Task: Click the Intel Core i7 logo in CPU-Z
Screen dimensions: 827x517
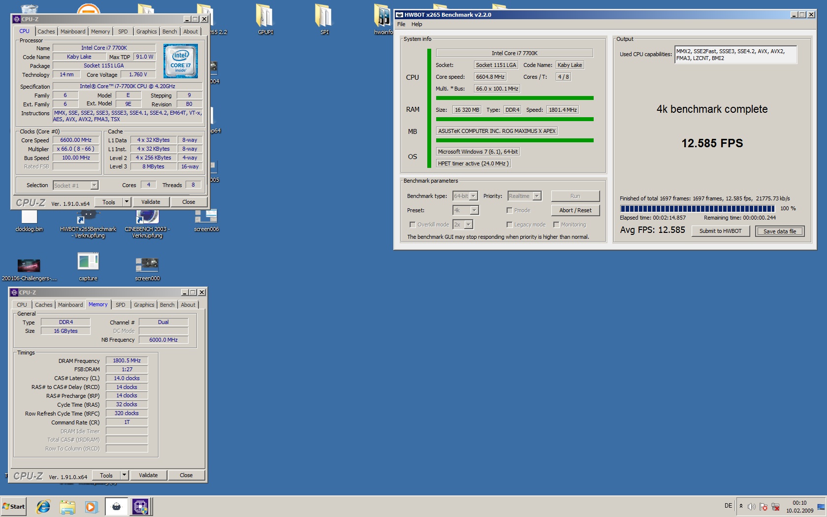Action: click(181, 61)
